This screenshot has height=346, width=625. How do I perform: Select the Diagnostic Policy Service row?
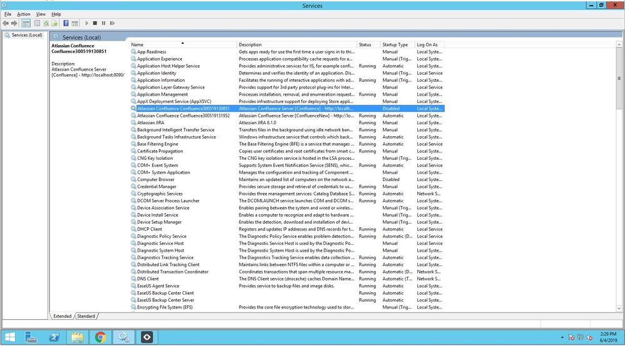(287, 236)
